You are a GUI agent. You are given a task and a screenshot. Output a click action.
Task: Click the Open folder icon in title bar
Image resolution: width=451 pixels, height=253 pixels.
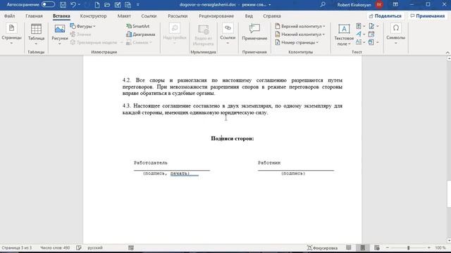(x=107, y=5)
